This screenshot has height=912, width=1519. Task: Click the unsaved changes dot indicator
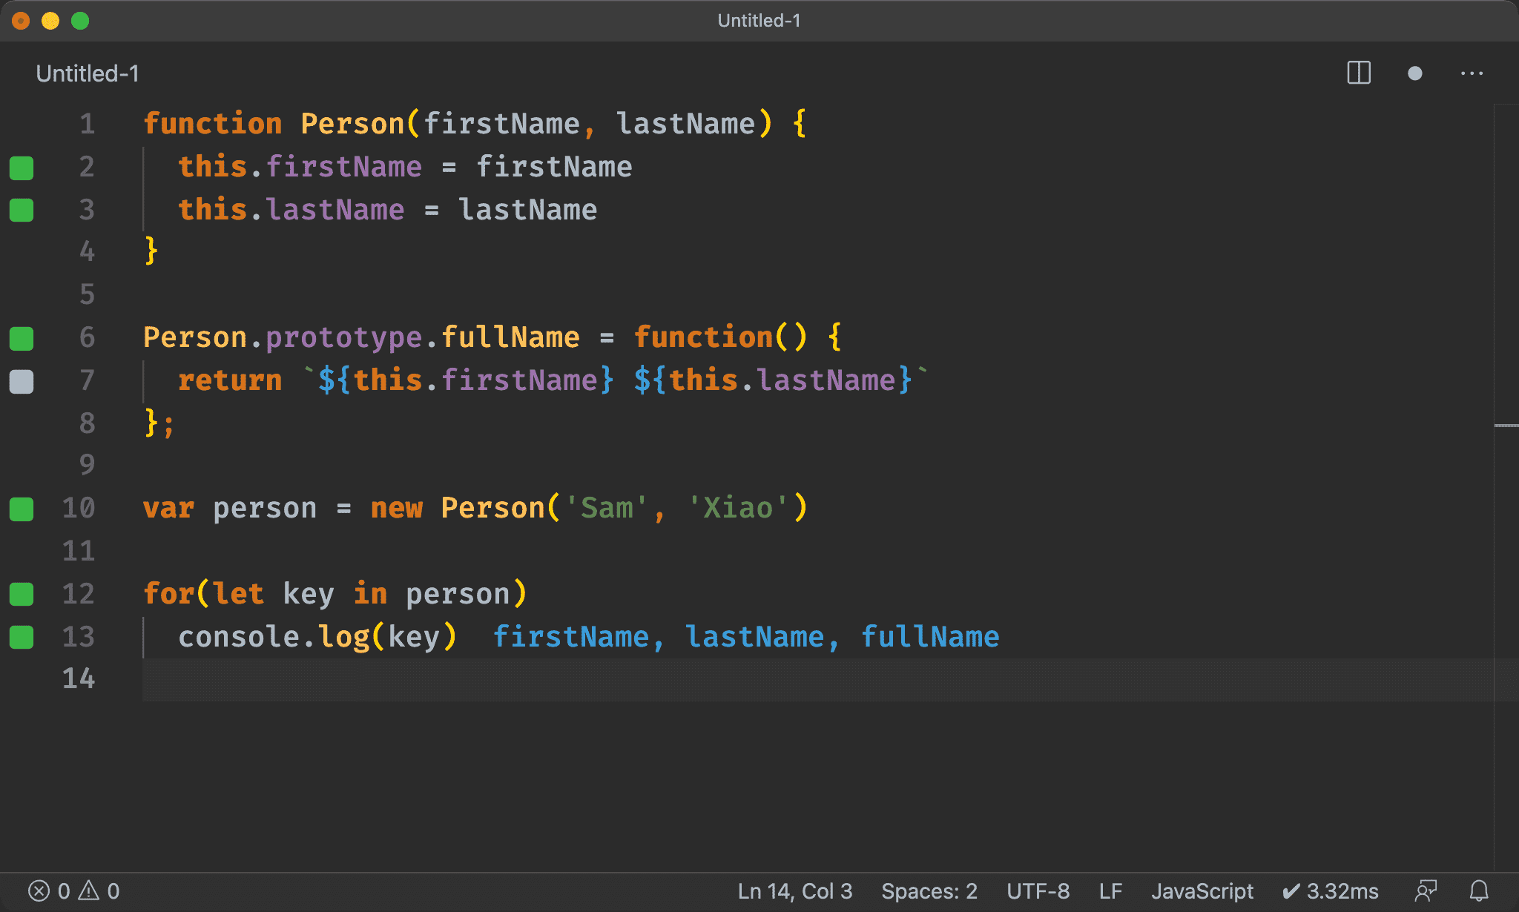pos(1414,73)
